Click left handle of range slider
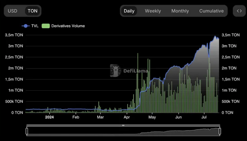The height and width of the screenshot is (141, 247). click(27, 131)
